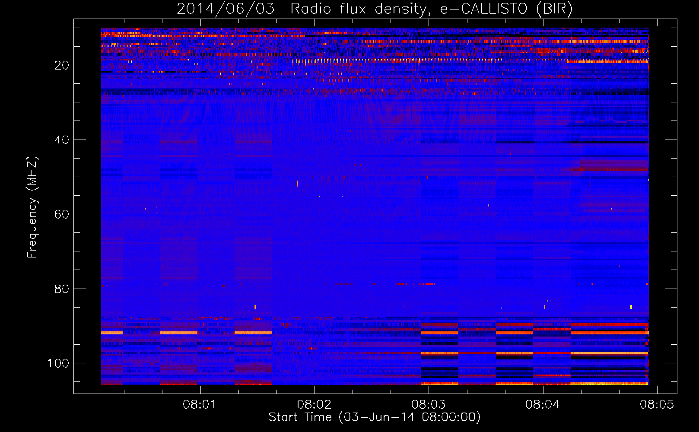This screenshot has width=699, height=432.
Task: Click the plot title showing date 2014/06/03
Action: pyautogui.click(x=375, y=9)
